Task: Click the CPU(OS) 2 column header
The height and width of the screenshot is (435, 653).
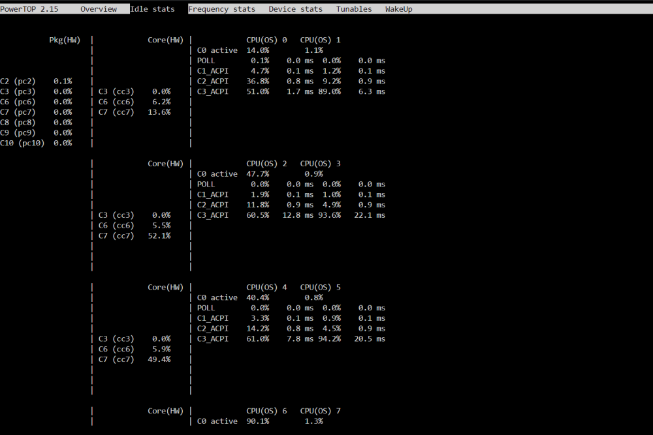Action: tap(266, 164)
